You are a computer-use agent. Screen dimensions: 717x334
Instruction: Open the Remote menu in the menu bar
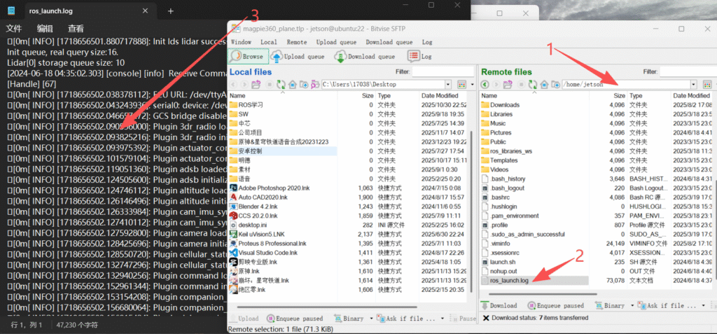(296, 42)
